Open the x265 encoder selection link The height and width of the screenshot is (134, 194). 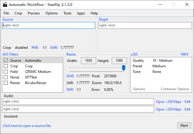pyautogui.click(x=134, y=54)
